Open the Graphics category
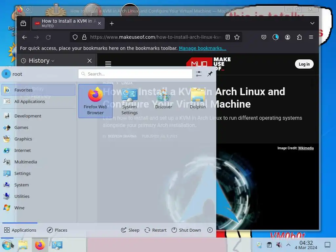Viewport: 336px width, 252px height. click(x=38, y=139)
